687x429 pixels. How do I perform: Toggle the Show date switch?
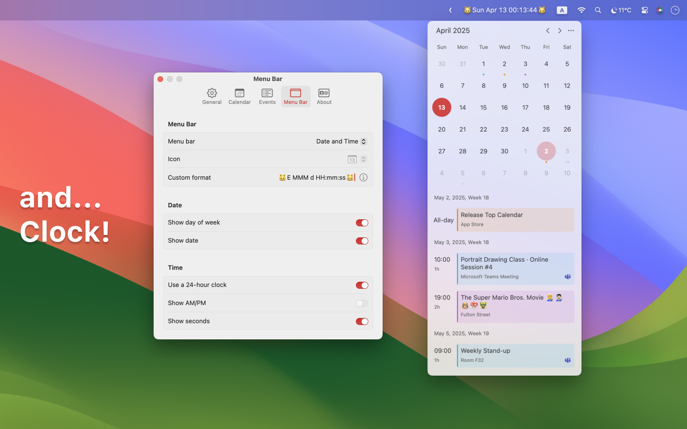coord(362,241)
